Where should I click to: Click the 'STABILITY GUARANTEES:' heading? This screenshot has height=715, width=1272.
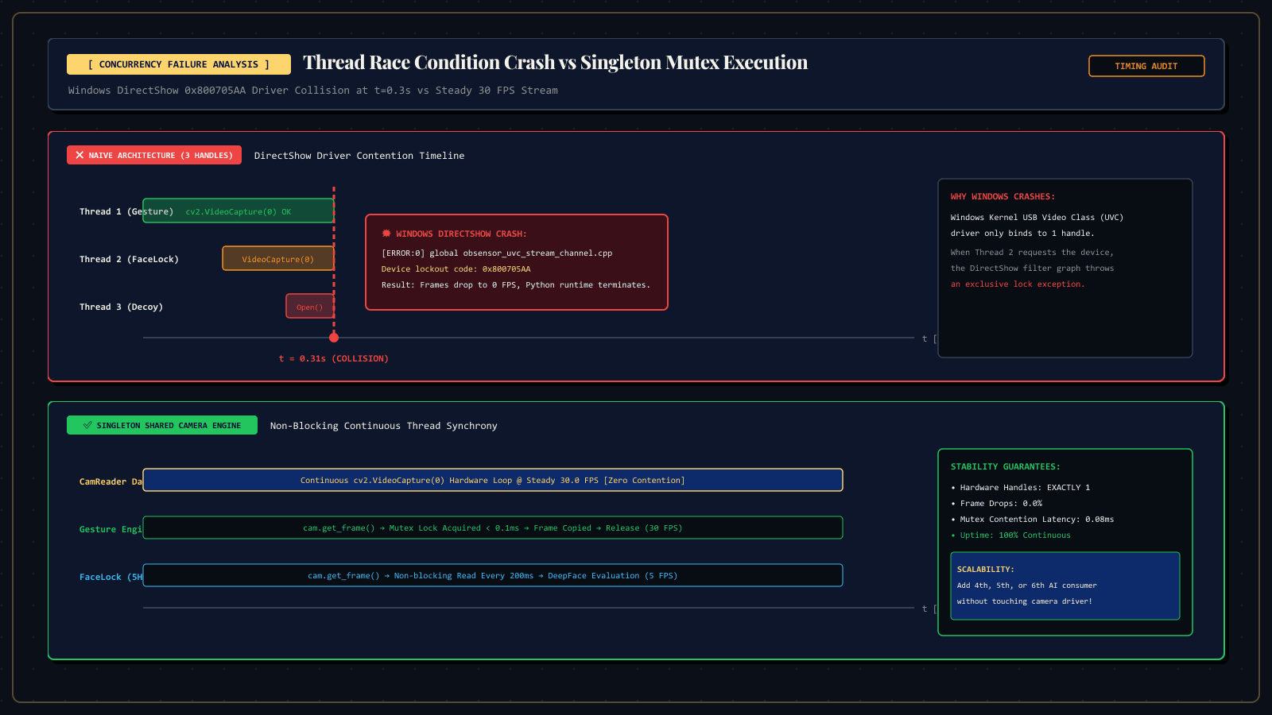pyautogui.click(x=1006, y=467)
